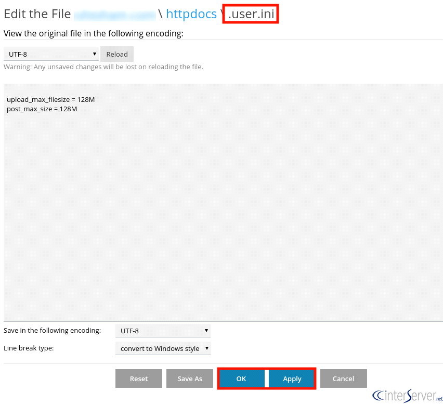Expand the 'Save in the following encoding' dropdown
443x404 pixels.
163,331
